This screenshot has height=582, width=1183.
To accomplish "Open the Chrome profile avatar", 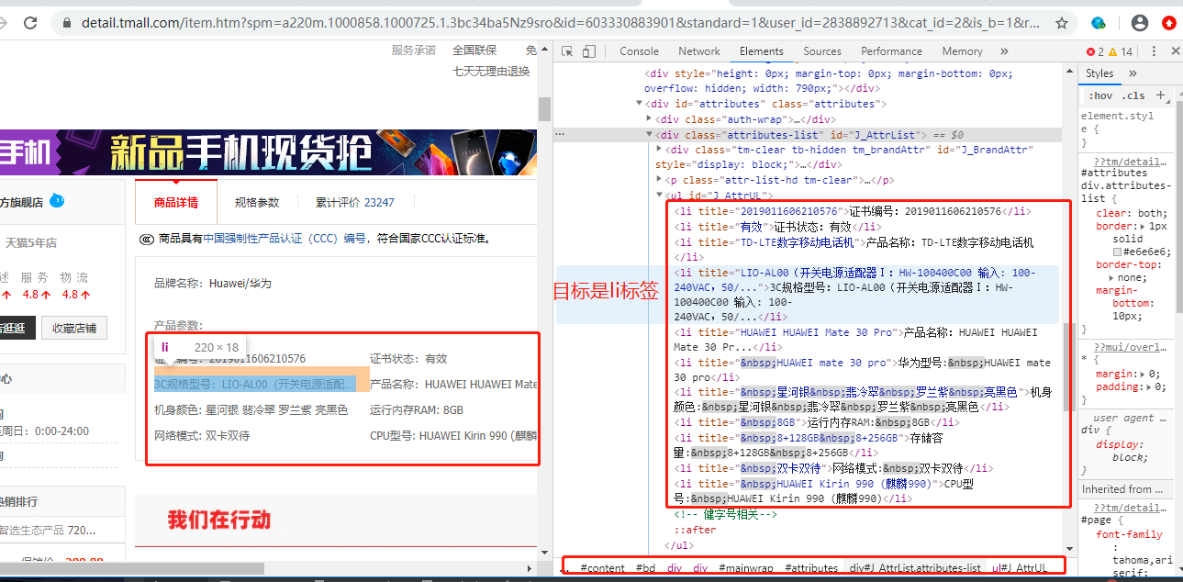I will [x=1140, y=24].
